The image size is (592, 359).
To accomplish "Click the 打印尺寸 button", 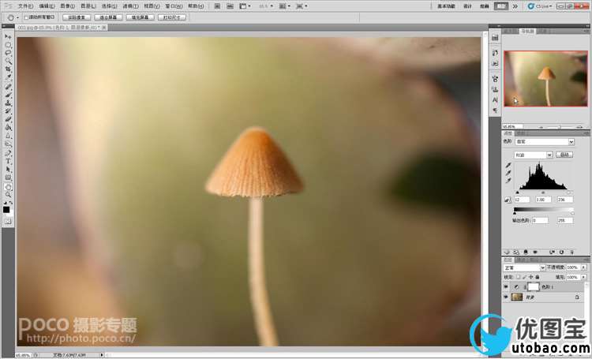I will (172, 17).
